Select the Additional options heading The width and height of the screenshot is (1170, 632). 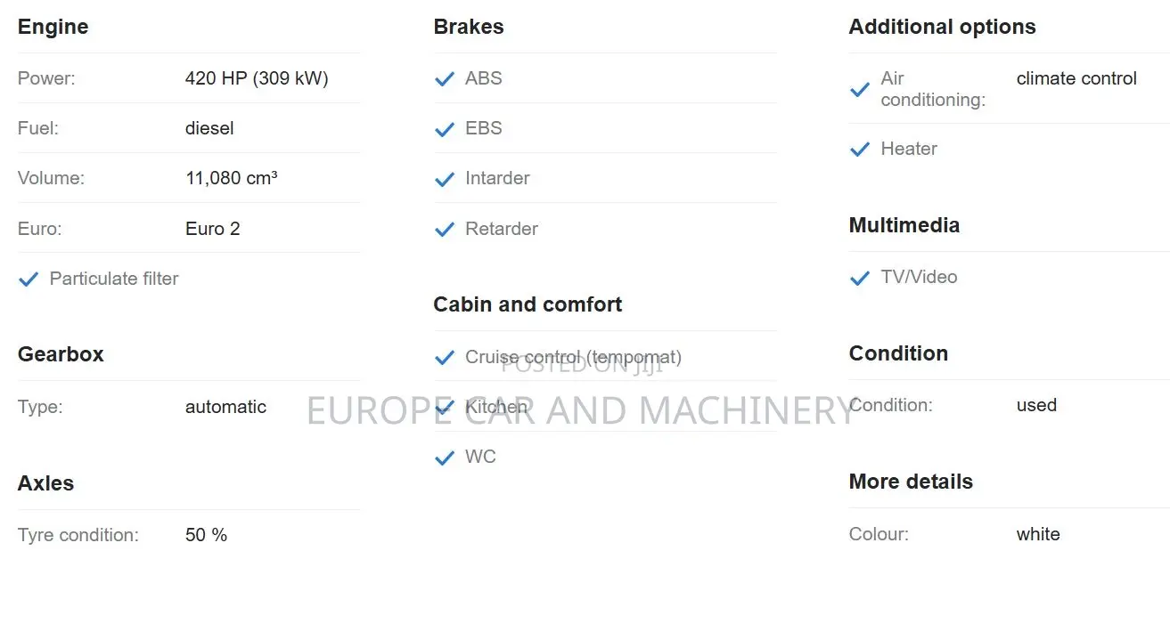943,27
